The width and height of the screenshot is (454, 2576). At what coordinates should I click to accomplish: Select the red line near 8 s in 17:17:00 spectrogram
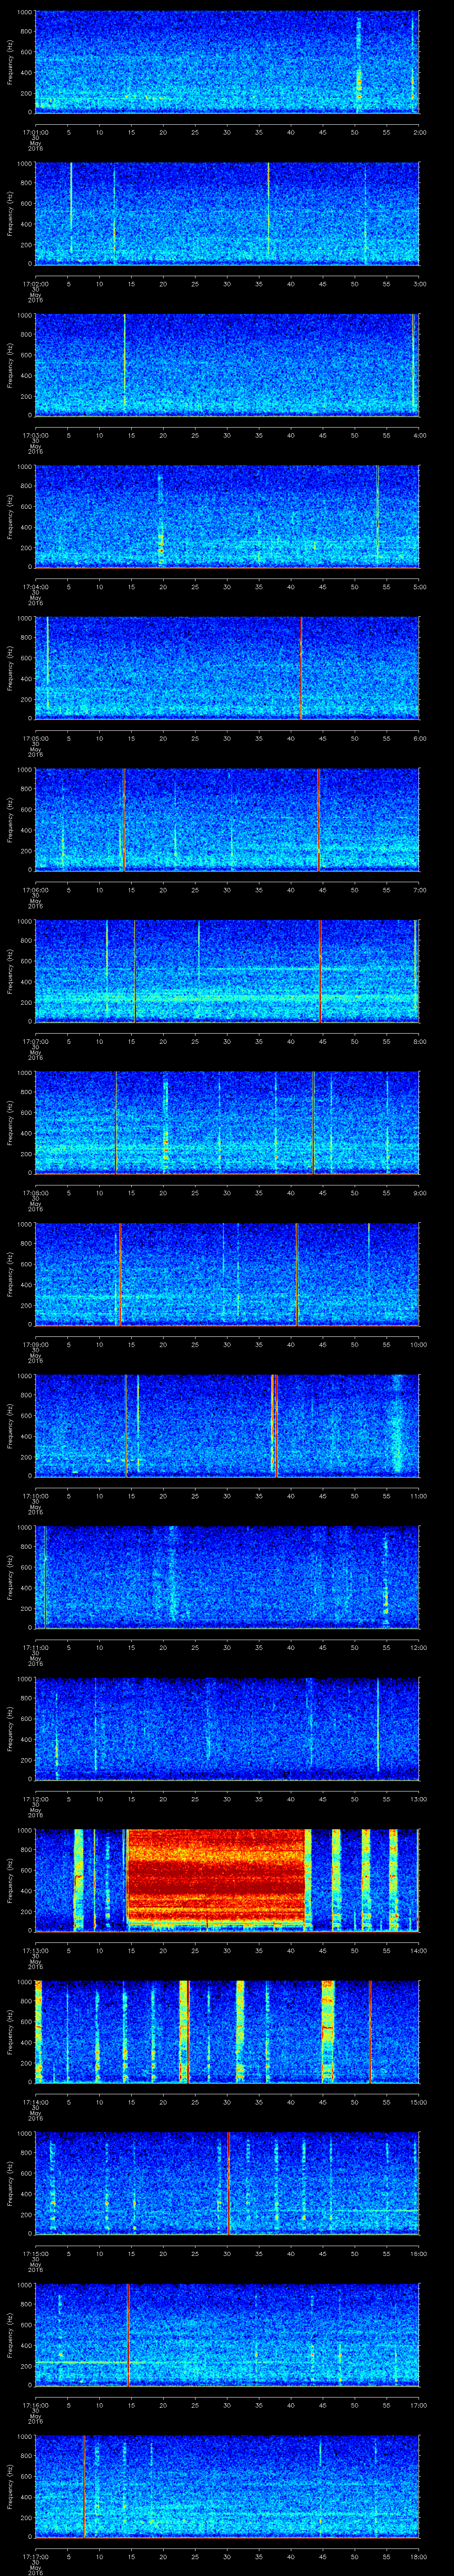tap(84, 2486)
